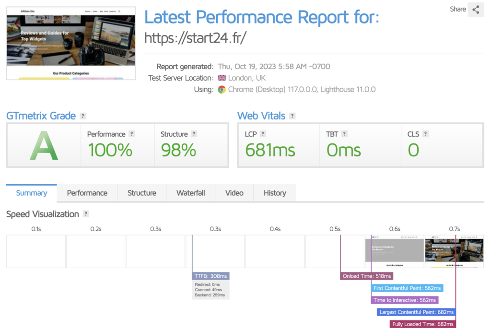Click help icon beside Structure score
491x331 pixels.
pyautogui.click(x=194, y=134)
